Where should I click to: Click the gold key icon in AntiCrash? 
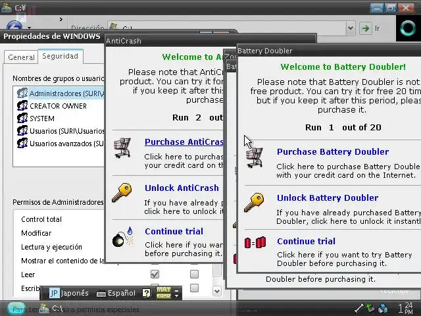[x=122, y=192]
